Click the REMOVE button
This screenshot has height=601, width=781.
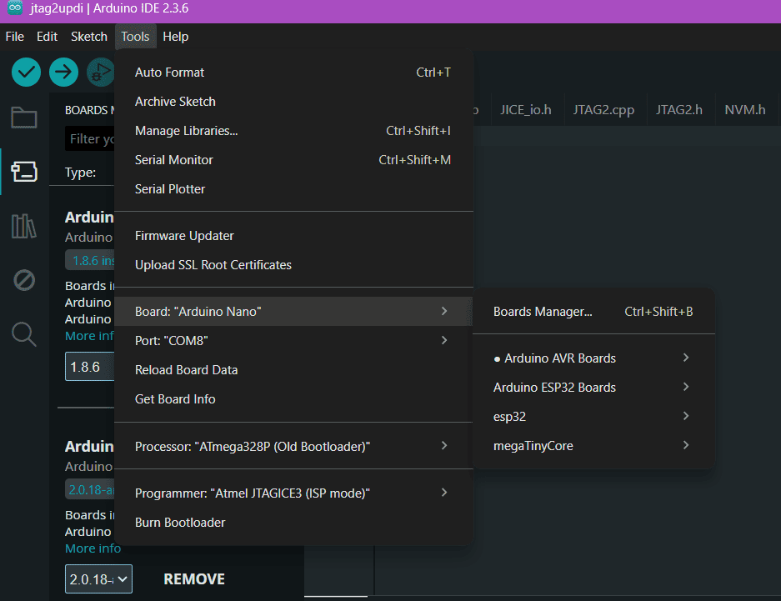[194, 579]
